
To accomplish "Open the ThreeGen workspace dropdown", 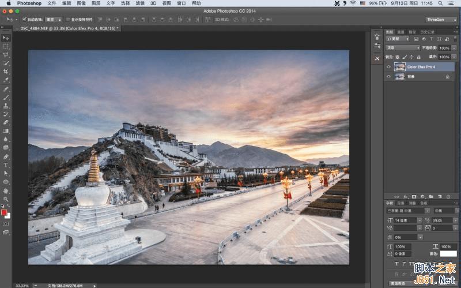I will [x=441, y=20].
